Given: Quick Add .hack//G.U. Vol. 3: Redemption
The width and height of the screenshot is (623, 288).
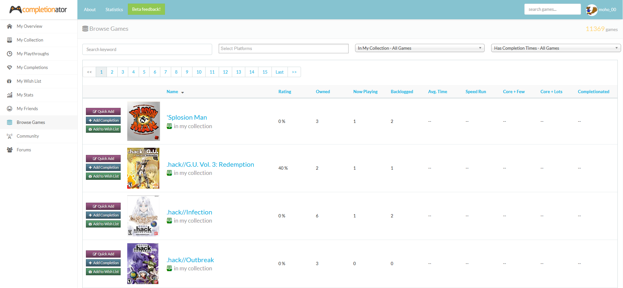Looking at the screenshot, I should point(103,159).
